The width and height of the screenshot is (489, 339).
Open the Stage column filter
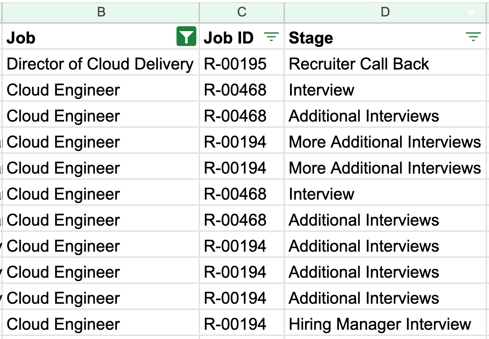click(473, 36)
